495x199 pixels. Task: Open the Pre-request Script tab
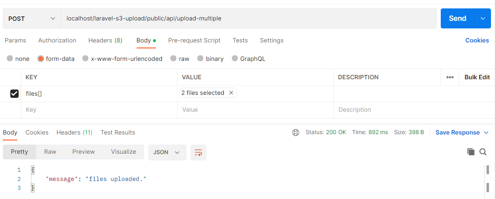pyautogui.click(x=194, y=40)
